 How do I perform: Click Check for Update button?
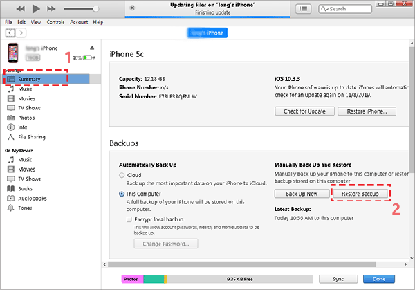coord(304,111)
